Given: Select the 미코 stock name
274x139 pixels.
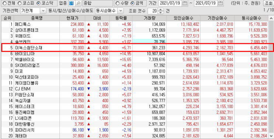Looking at the screenshot, I should click(19, 71).
